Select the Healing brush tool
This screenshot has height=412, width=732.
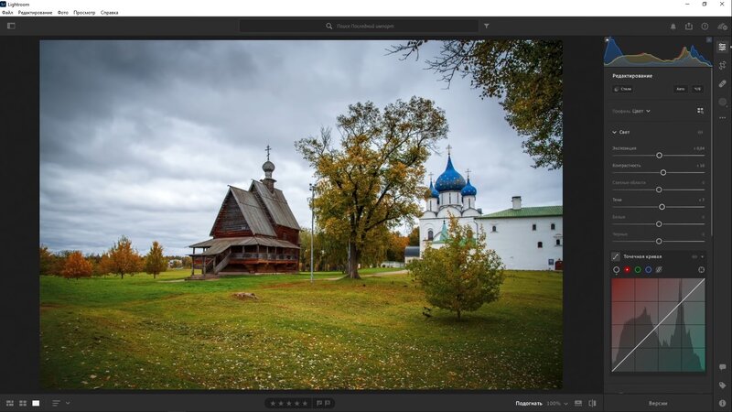[723, 83]
